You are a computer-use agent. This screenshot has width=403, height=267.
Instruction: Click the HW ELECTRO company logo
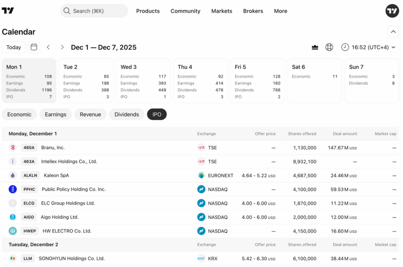(13, 231)
